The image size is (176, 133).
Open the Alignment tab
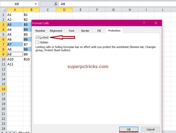[x=56, y=31]
